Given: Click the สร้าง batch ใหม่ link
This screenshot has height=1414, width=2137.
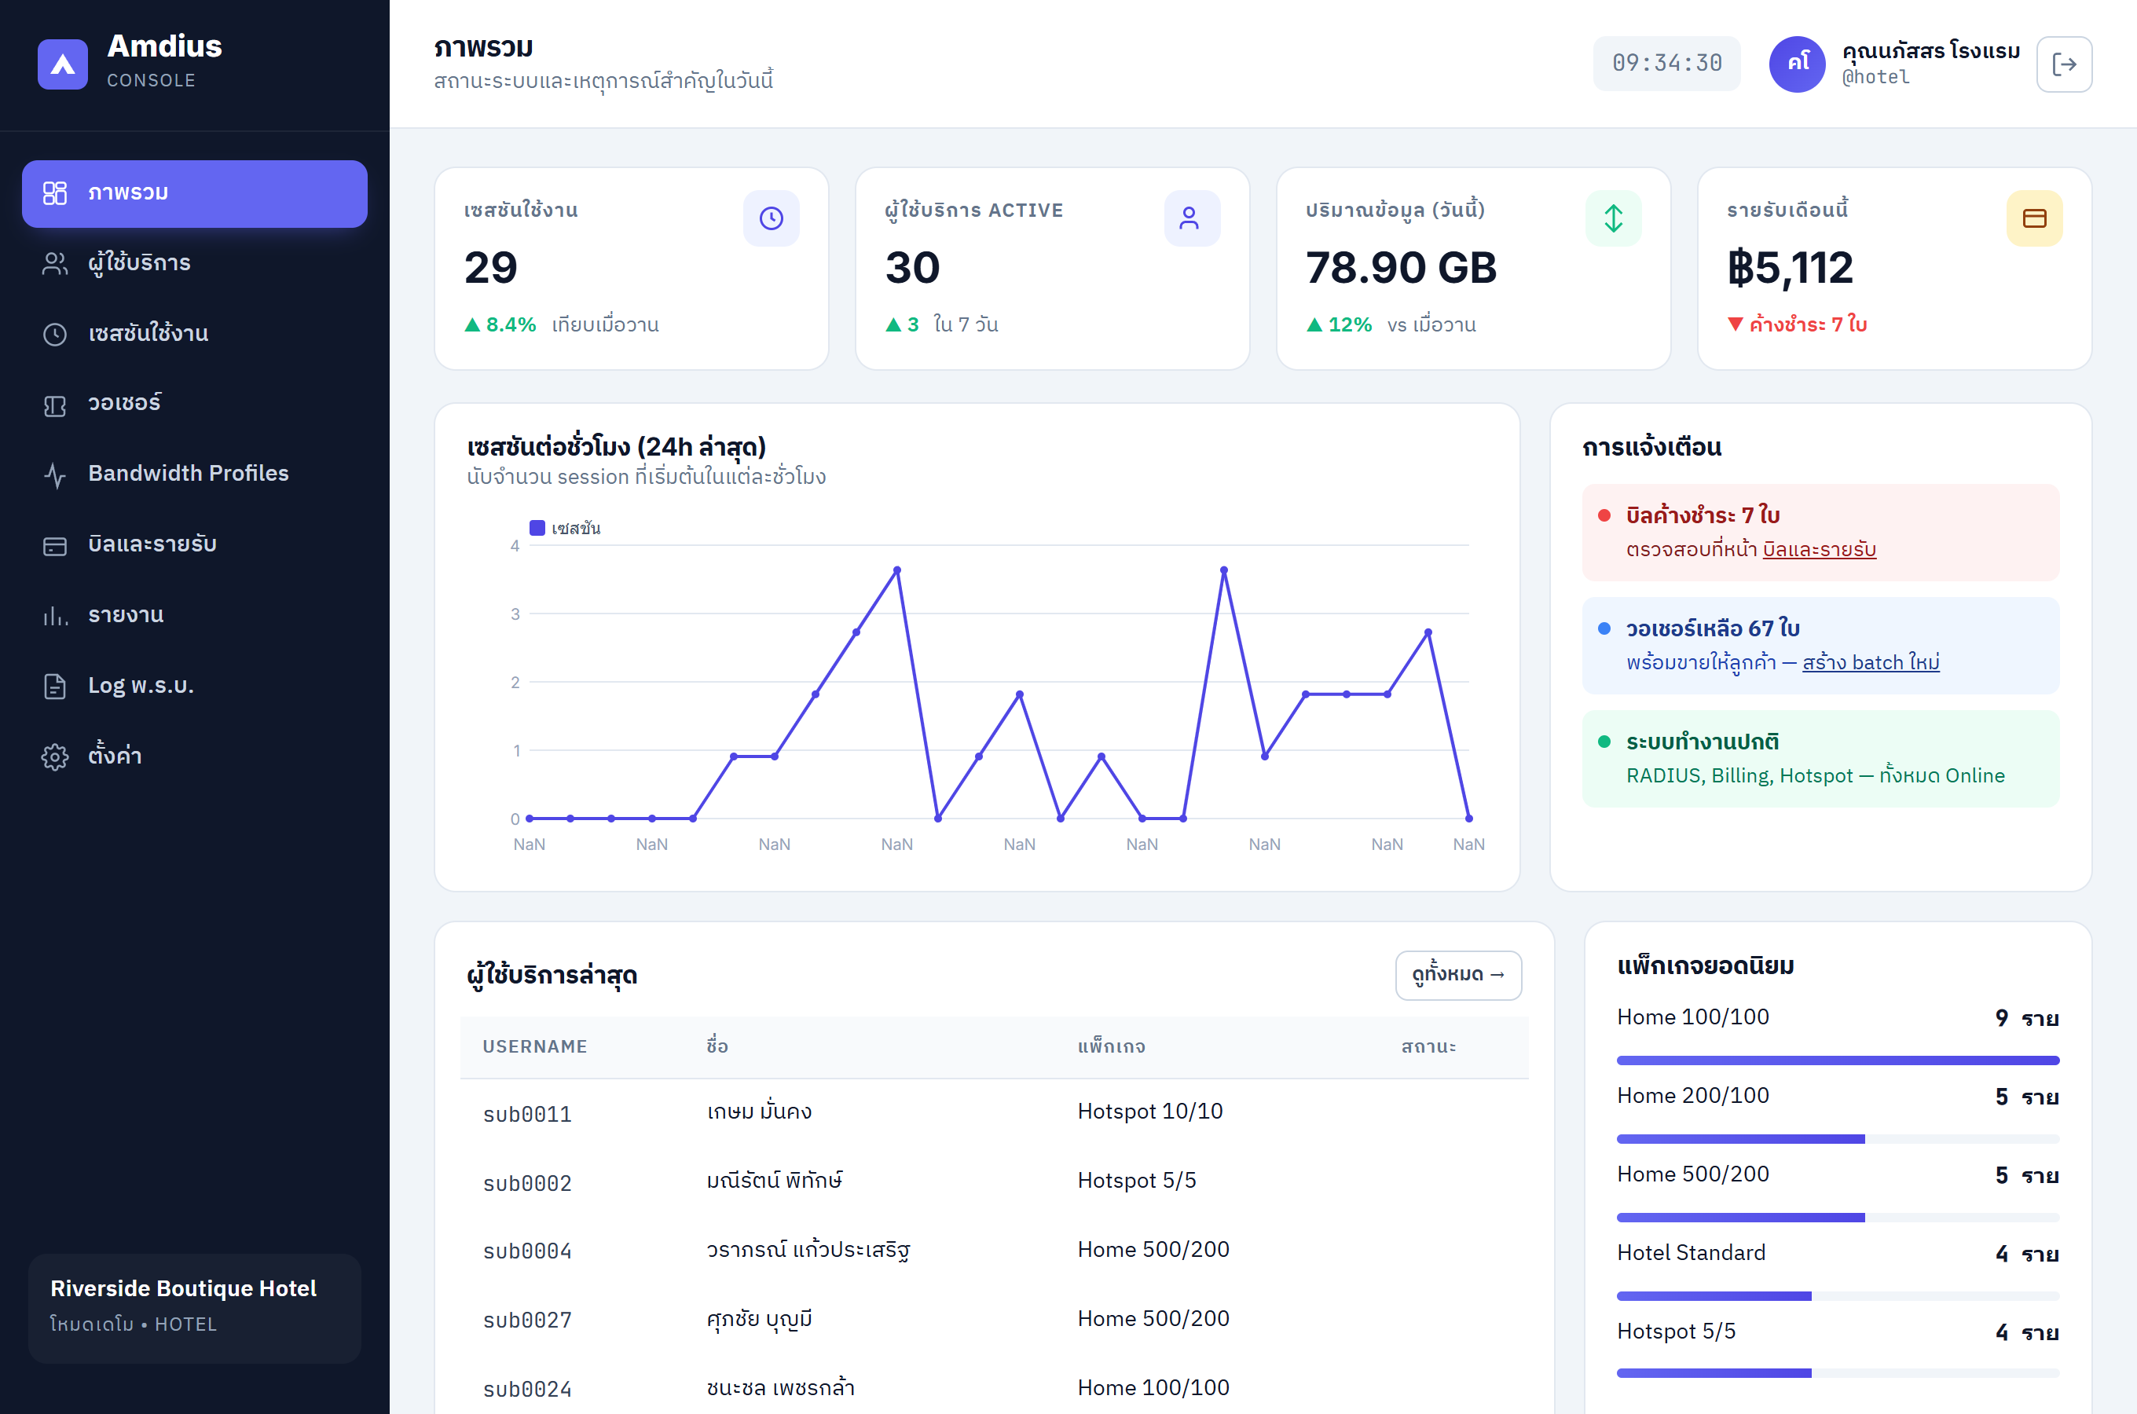Looking at the screenshot, I should [x=1870, y=663].
